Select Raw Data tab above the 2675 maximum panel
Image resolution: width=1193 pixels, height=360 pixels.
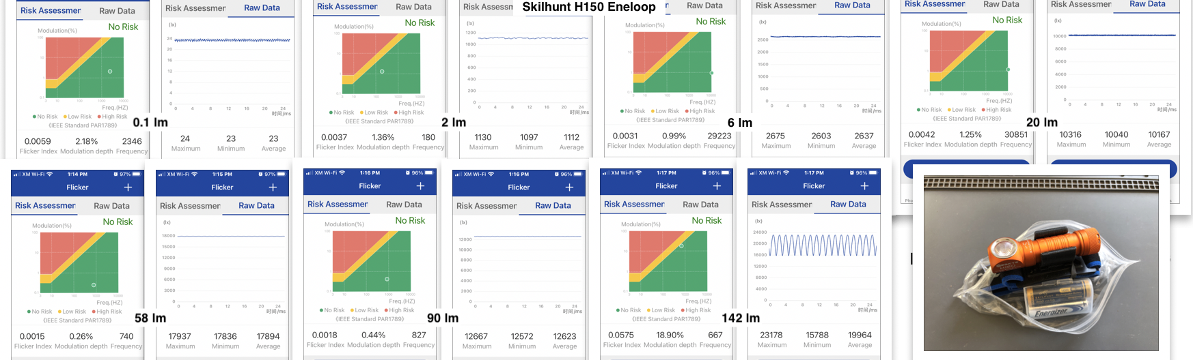852,5
